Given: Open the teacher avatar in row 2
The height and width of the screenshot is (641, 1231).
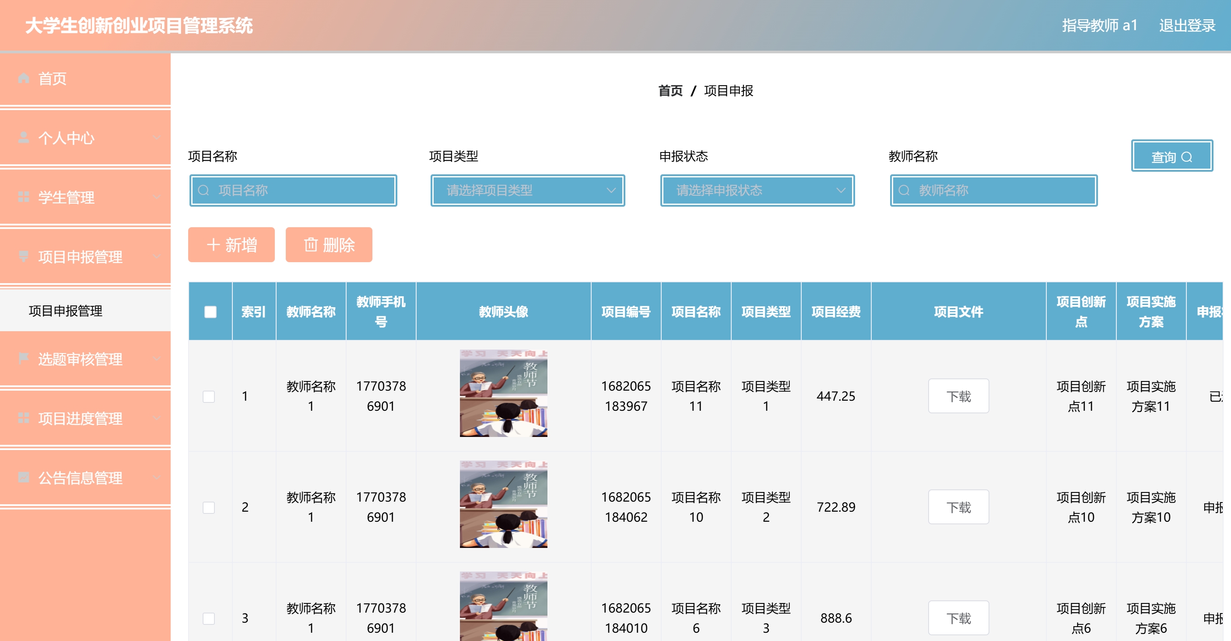Looking at the screenshot, I should coord(504,504).
